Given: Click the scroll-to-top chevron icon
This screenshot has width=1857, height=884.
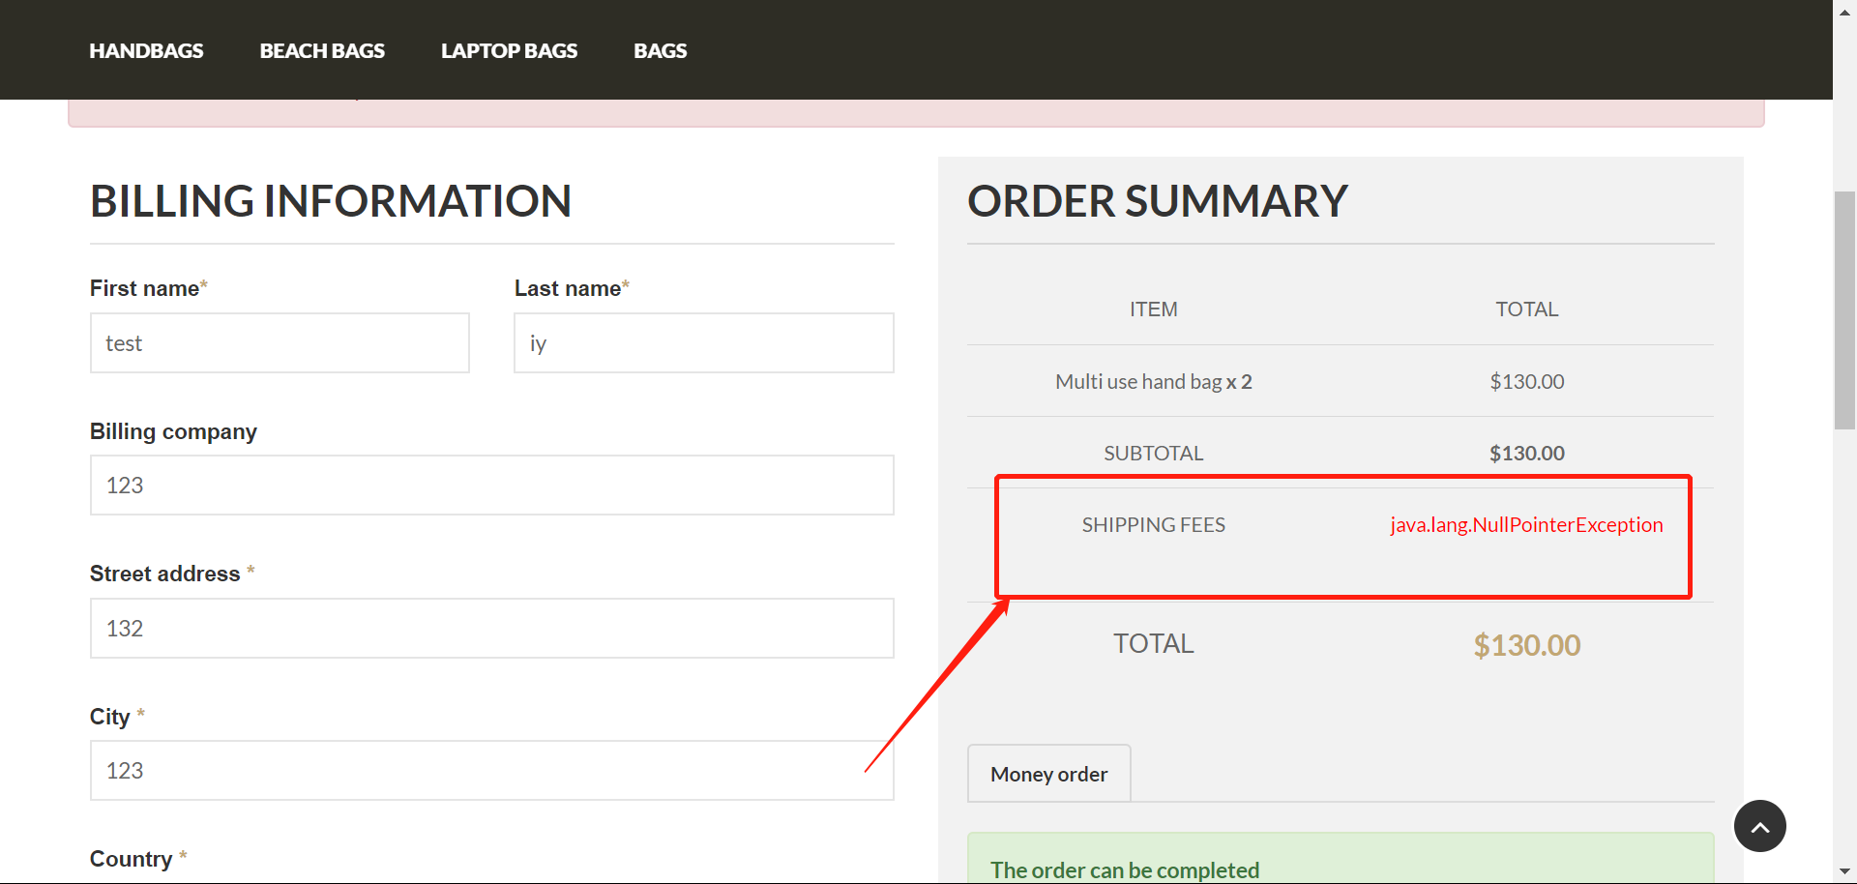Looking at the screenshot, I should [1758, 825].
